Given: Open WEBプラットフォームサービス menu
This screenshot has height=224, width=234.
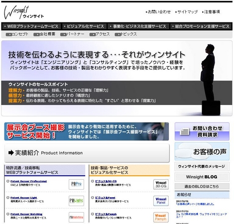Looking at the screenshot, I should pos(31,26).
